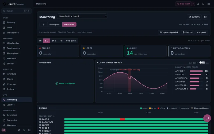Open Taken in the sidebar

17,28
